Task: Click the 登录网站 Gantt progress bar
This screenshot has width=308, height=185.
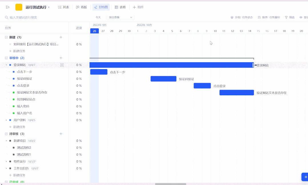Action: pos(171,65)
